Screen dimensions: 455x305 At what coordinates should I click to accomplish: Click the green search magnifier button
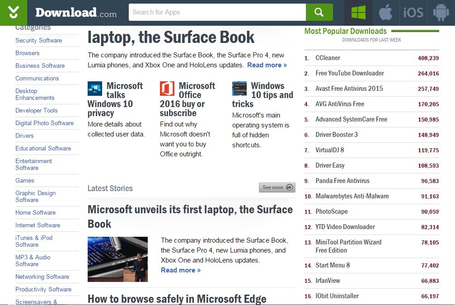319,12
